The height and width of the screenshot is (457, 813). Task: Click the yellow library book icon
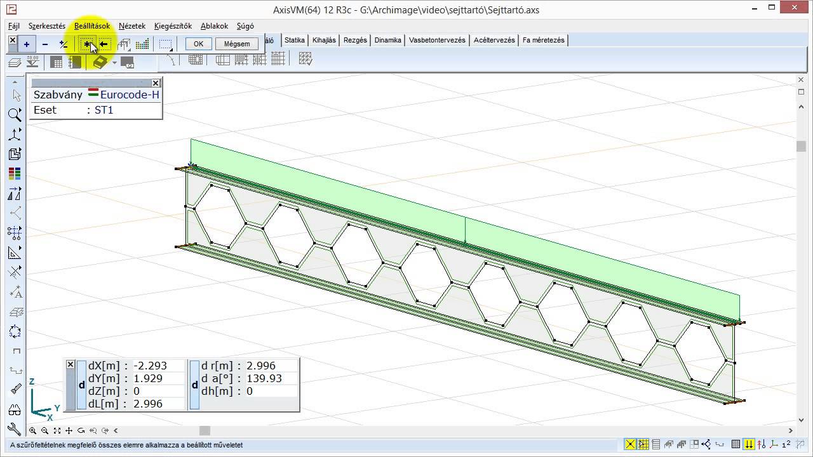click(x=100, y=62)
